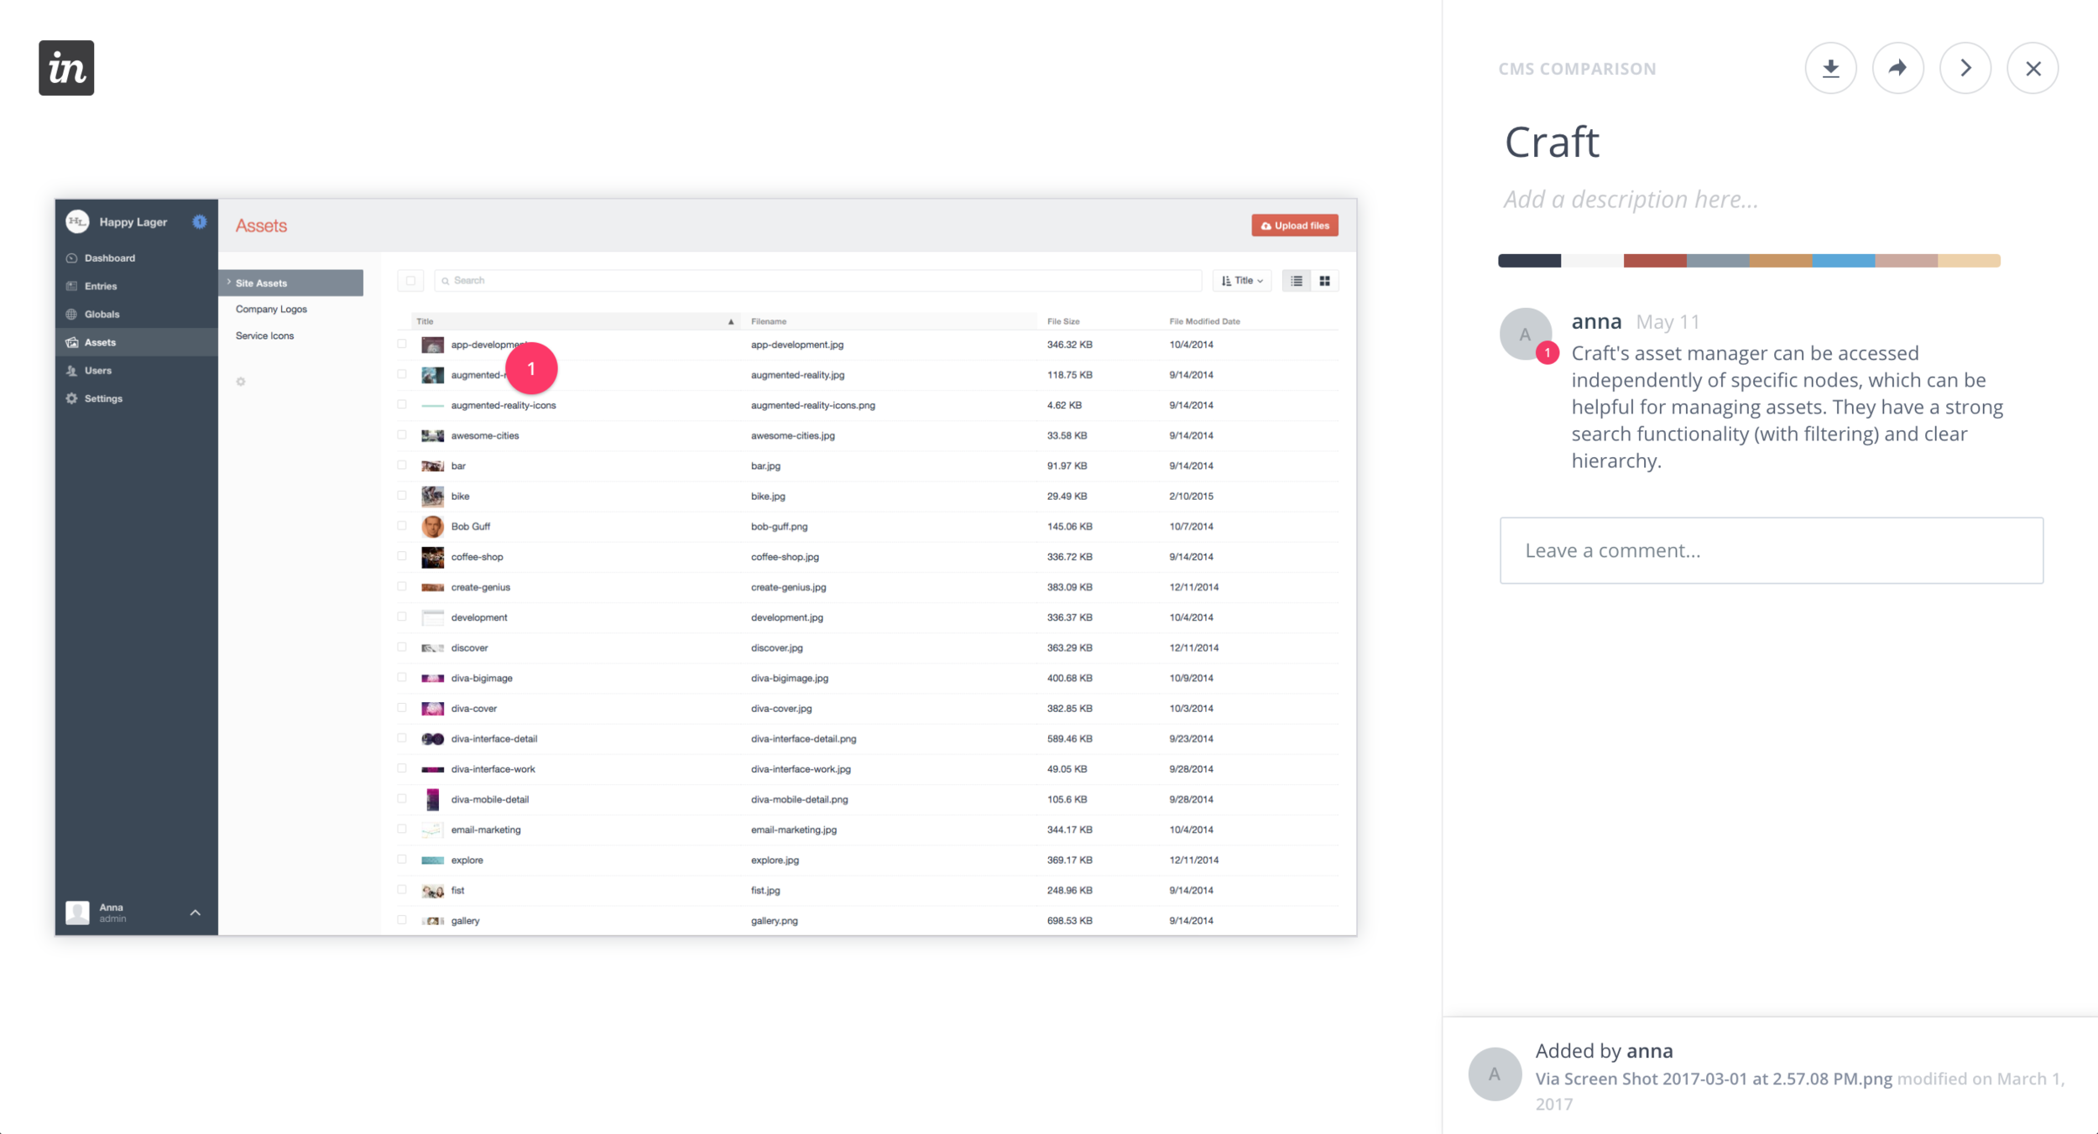Check the gallery row checkbox
This screenshot has height=1134, width=2098.
pyautogui.click(x=402, y=920)
